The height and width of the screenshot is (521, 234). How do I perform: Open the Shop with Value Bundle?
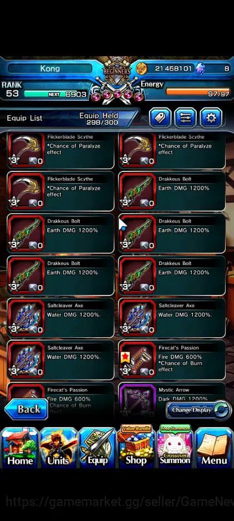(x=136, y=446)
